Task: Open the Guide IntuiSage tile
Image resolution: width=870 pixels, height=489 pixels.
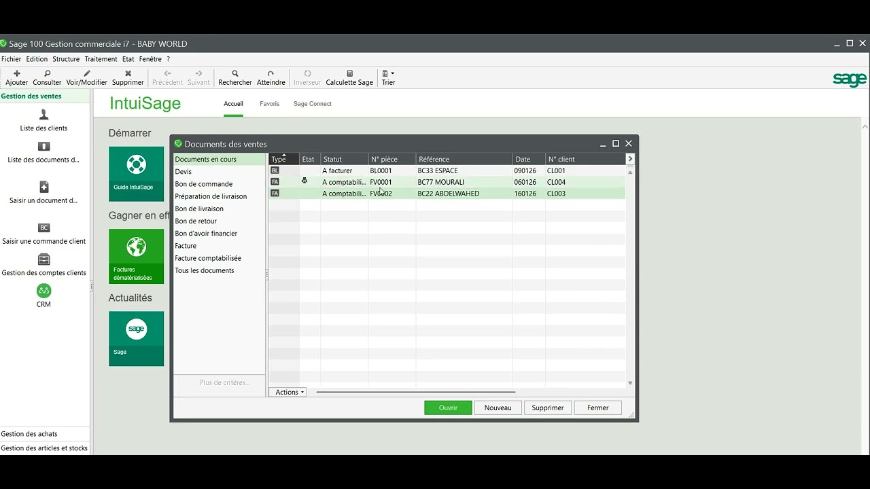Action: 136,174
